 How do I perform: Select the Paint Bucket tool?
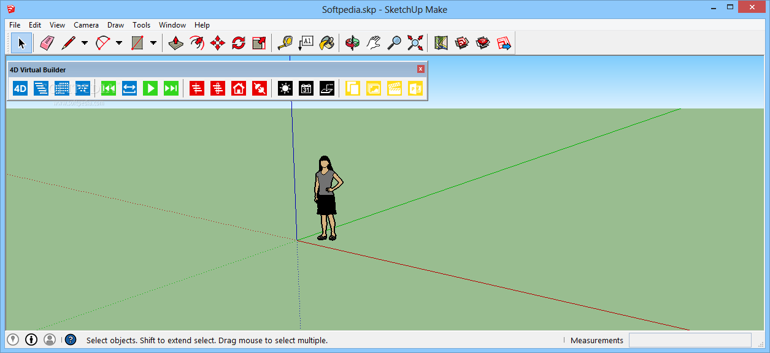[327, 43]
